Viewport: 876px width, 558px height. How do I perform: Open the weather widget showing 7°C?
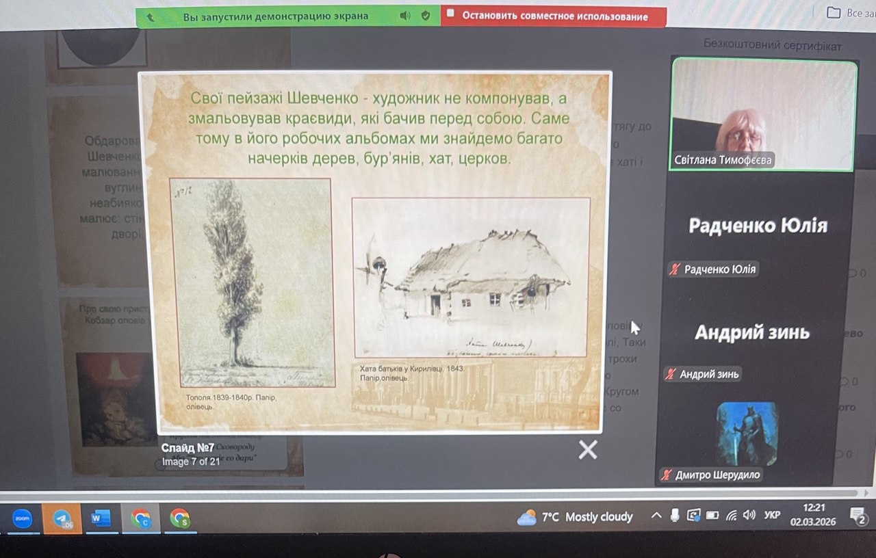575,517
